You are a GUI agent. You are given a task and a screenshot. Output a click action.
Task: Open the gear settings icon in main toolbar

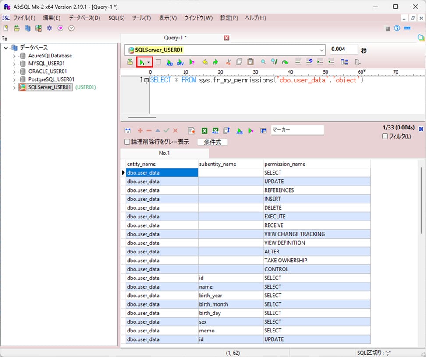pos(50,28)
